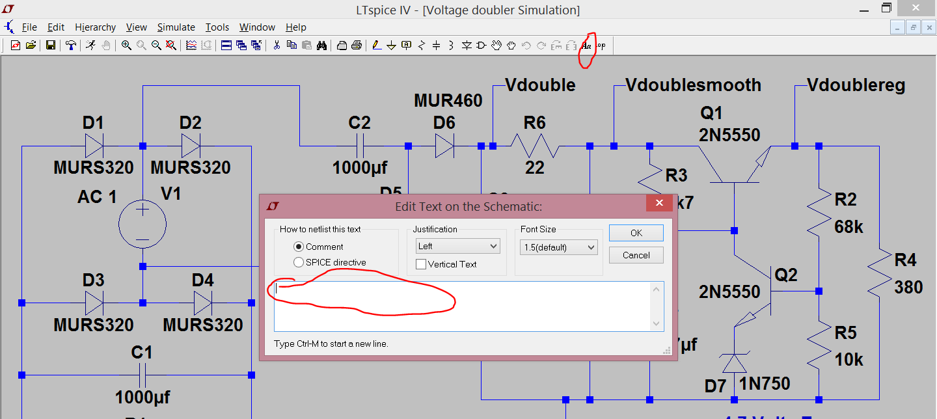Screen dimensions: 937x419
Task: Click the Zoom Out magnifier icon
Action: (156, 45)
